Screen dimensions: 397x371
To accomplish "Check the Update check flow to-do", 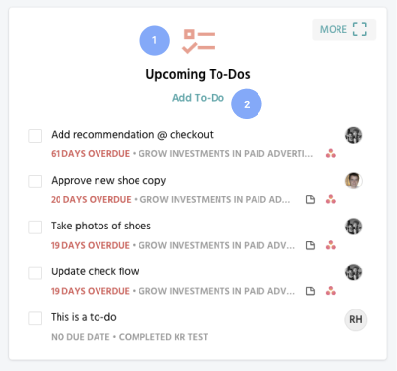I will pos(35,273).
